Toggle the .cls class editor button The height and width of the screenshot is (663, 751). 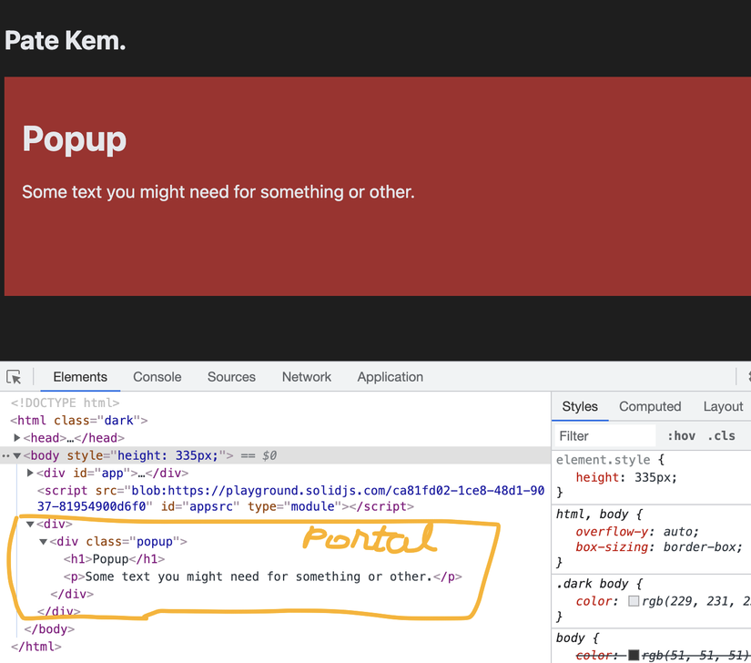pyautogui.click(x=721, y=436)
